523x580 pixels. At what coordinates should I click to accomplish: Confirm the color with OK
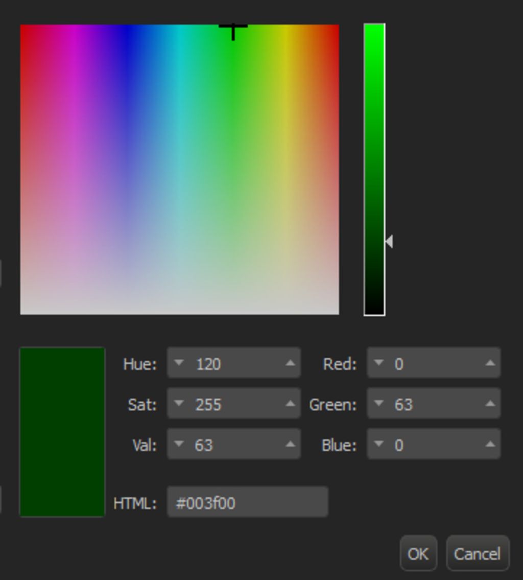tap(418, 553)
